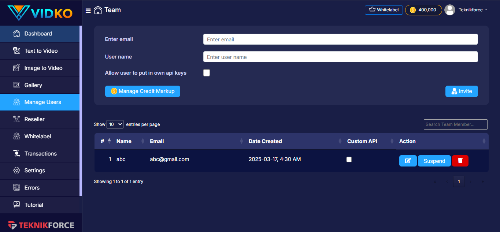This screenshot has height=232, width=500.
Task: Delete user abc with trash icon
Action: (x=460, y=161)
